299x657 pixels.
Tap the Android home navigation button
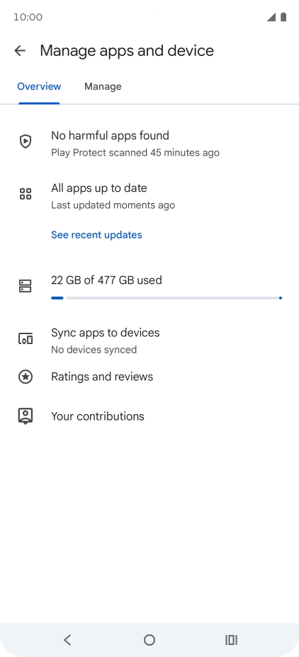click(x=149, y=640)
